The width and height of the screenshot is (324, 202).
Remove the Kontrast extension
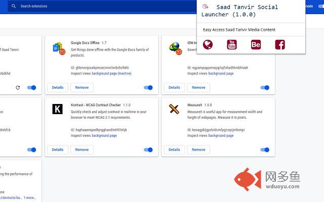point(82,149)
